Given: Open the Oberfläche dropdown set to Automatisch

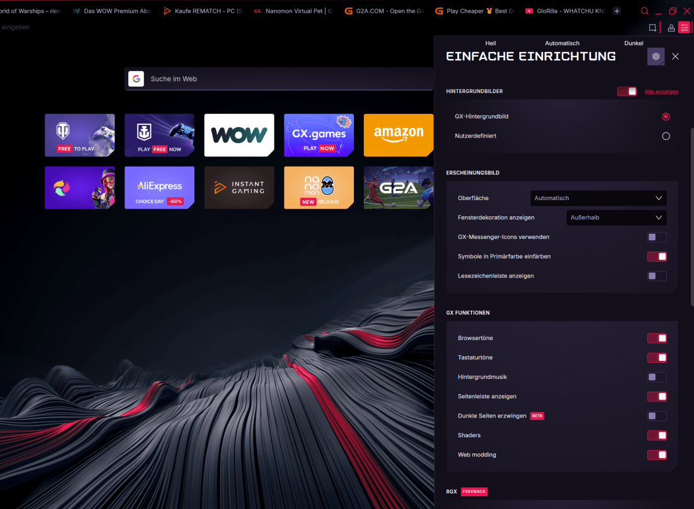Looking at the screenshot, I should click(598, 198).
